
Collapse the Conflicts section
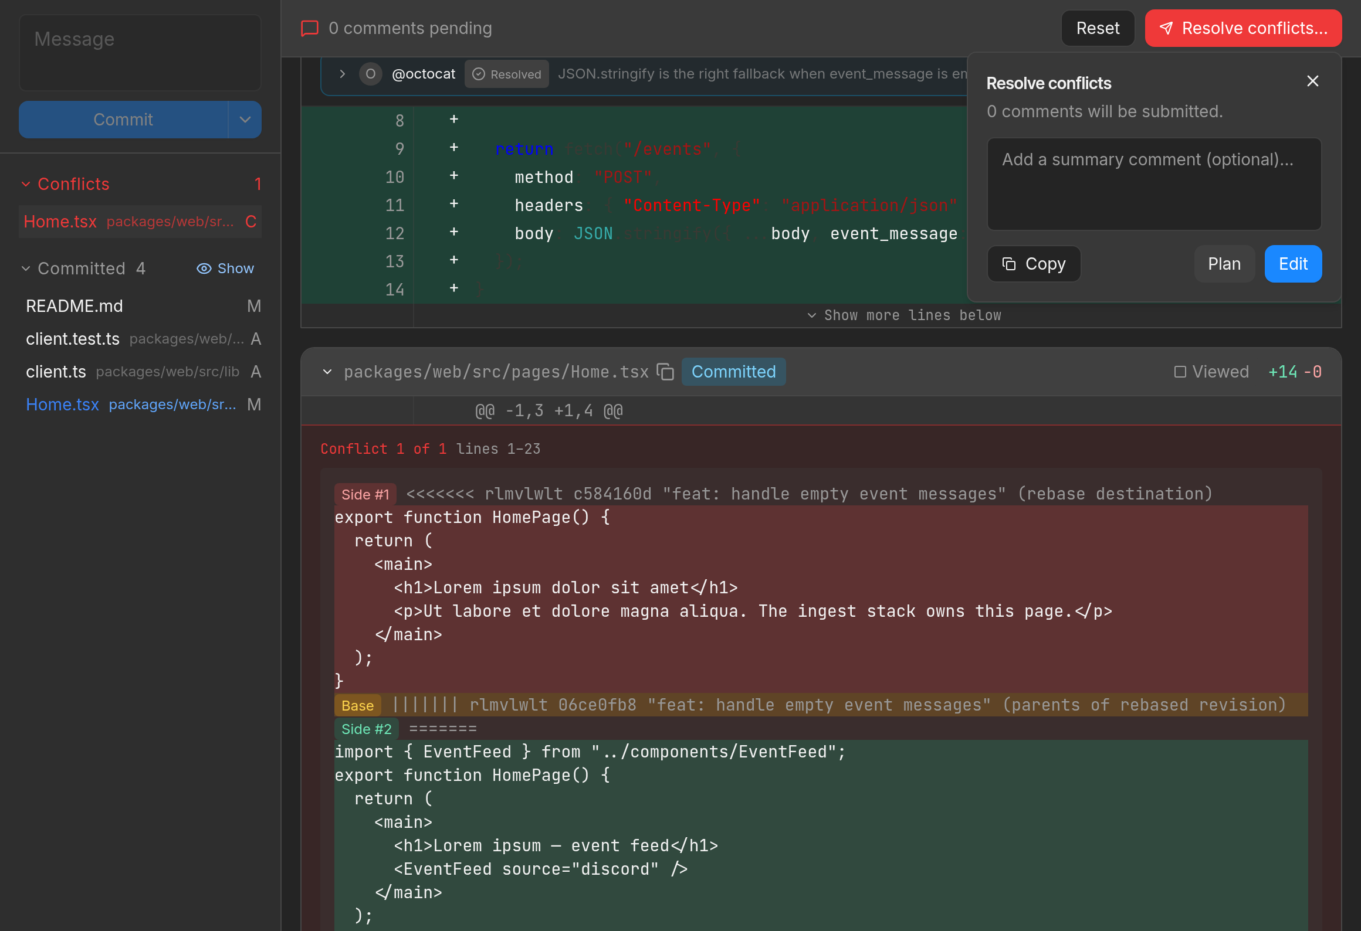point(26,184)
